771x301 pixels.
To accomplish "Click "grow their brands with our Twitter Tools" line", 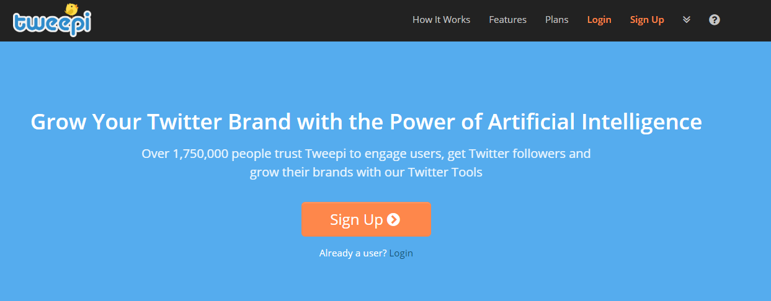I will [366, 172].
